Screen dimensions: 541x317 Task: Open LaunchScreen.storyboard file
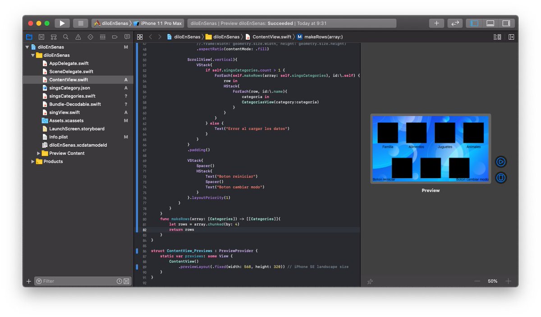pos(78,129)
